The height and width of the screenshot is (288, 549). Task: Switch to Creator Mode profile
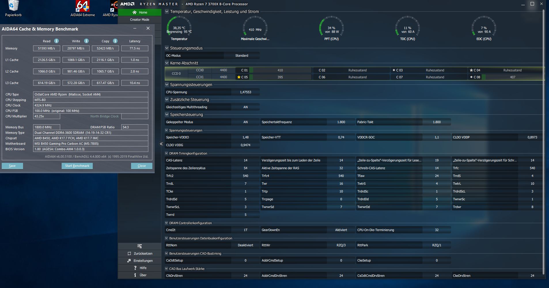[x=140, y=20]
